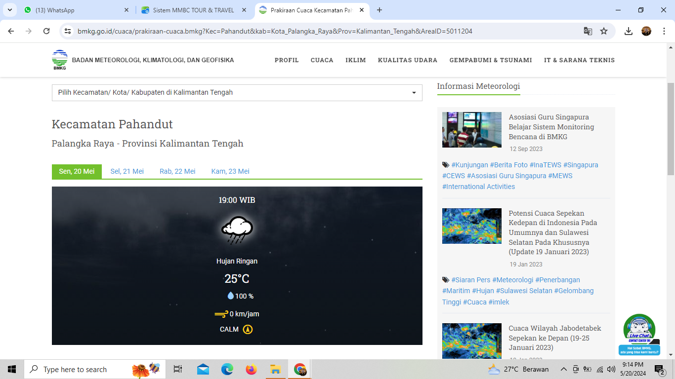Open the Live Chat BMKG widget
675x379 pixels.
[x=639, y=335]
